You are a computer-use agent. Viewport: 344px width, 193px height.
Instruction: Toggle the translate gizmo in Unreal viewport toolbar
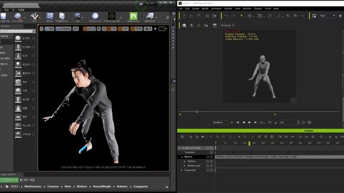coord(85,29)
